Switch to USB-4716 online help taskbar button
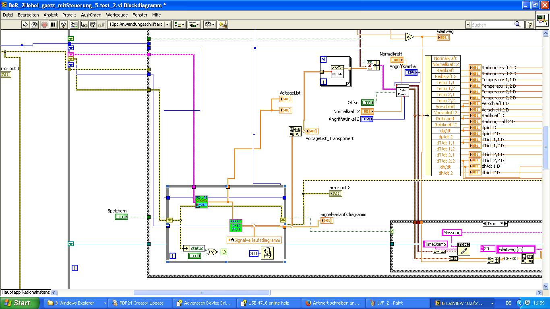 pyautogui.click(x=269, y=303)
